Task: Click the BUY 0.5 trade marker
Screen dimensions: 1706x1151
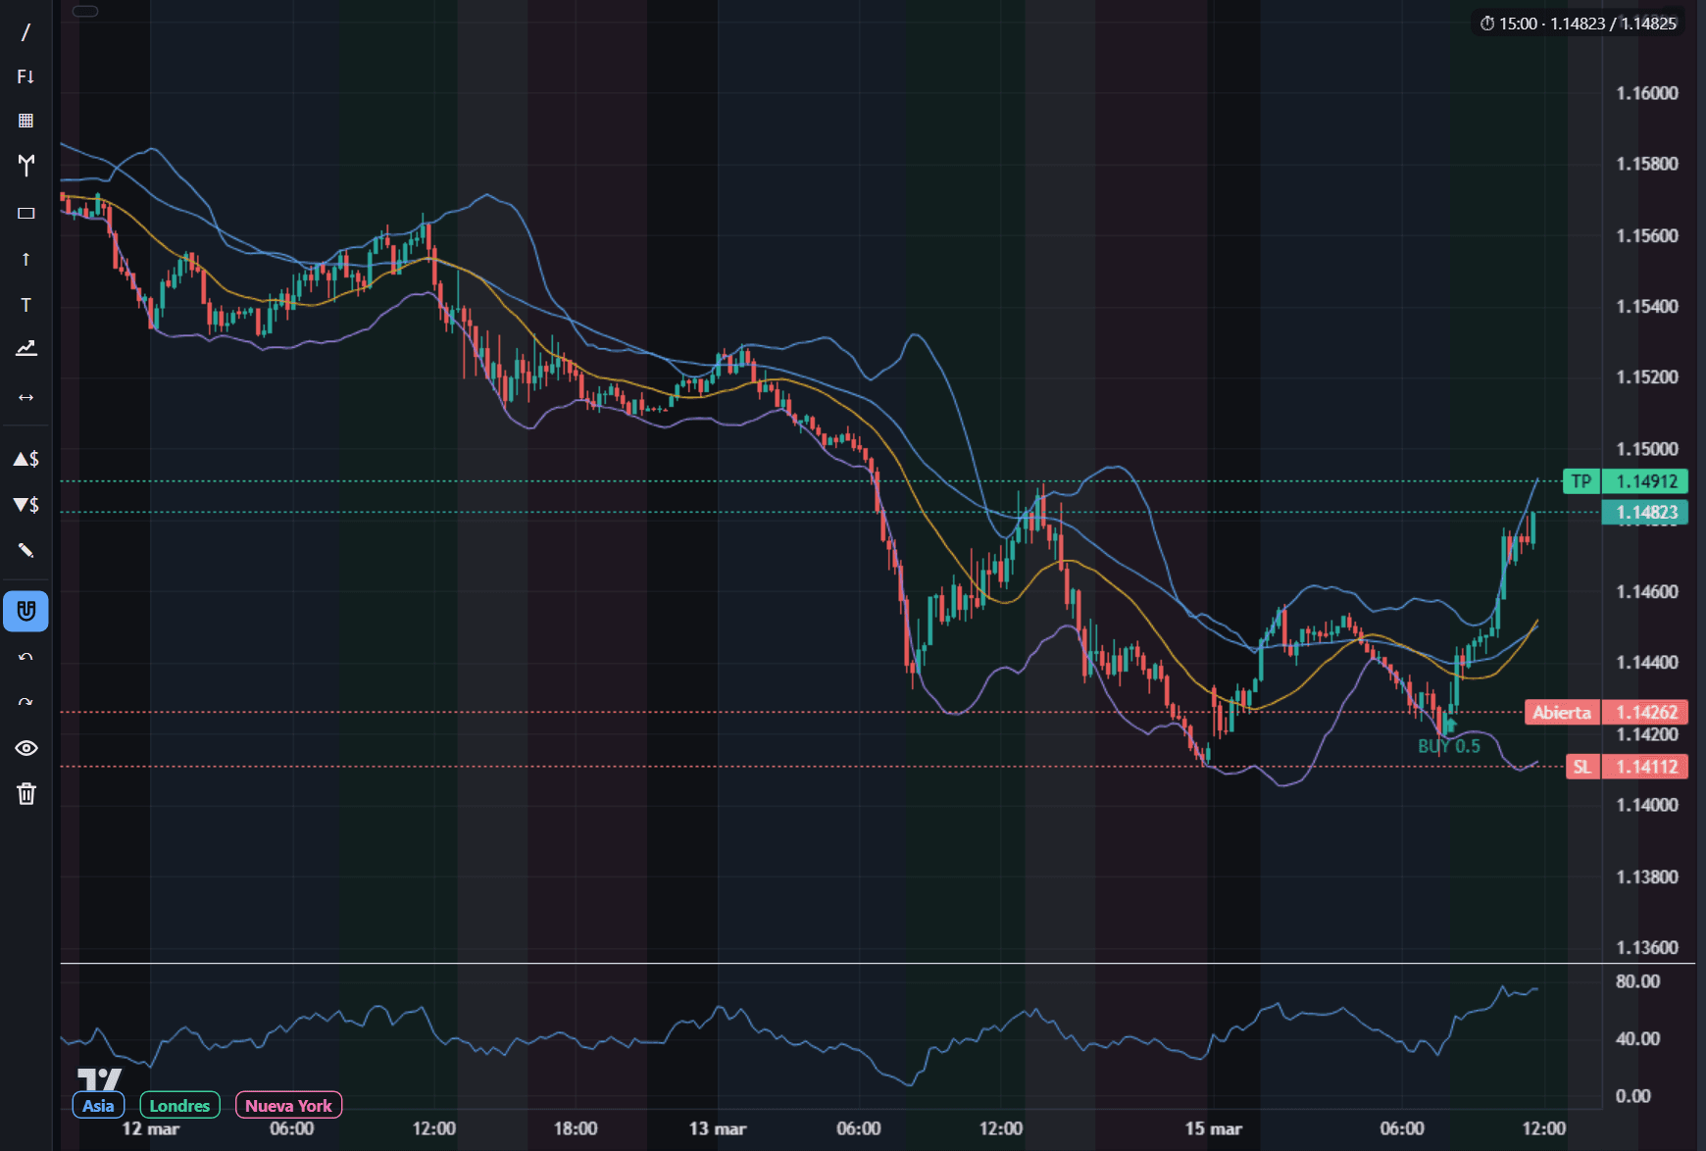Action: [1449, 746]
